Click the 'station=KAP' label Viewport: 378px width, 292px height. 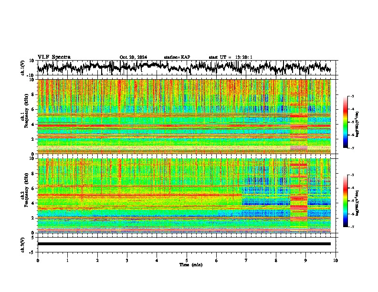(177, 57)
